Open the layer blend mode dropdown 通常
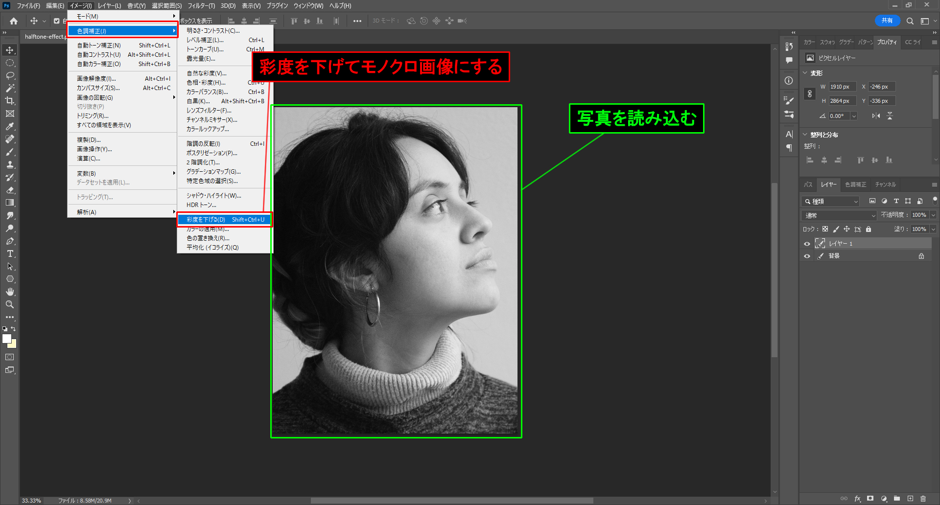940x505 pixels. tap(839, 215)
